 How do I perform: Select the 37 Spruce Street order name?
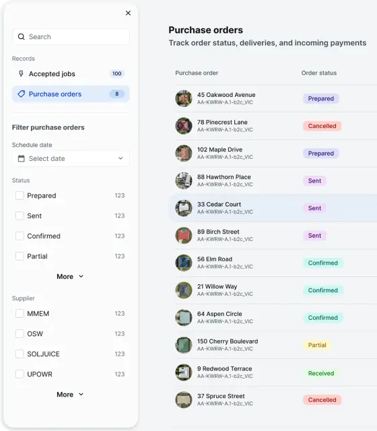click(x=221, y=396)
